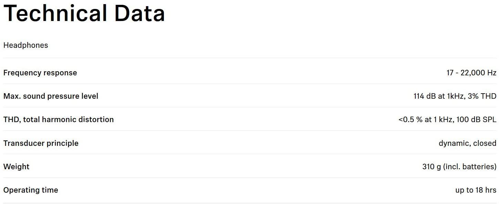Select the dynamic, closed value
This screenshot has width=499, height=204.
tap(467, 143)
